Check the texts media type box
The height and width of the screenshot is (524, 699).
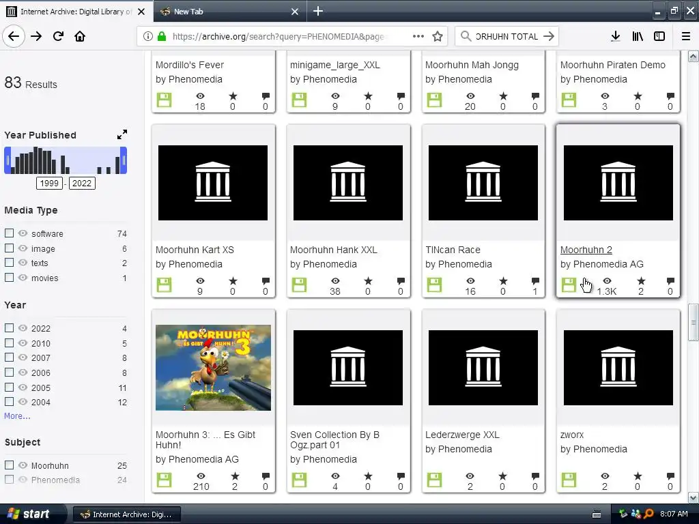(x=9, y=263)
